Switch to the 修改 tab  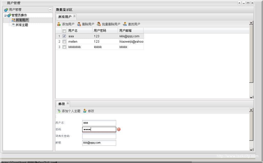point(62,104)
